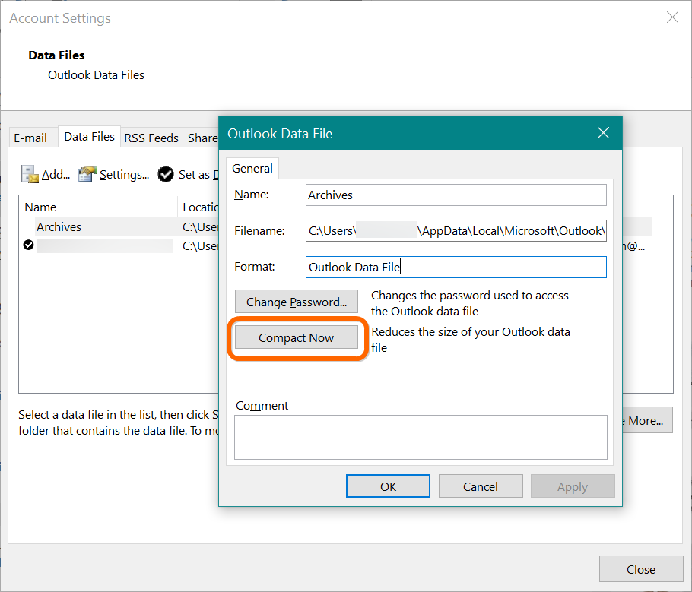Click the X on Outlook Data File dialog
Screen dimensions: 692x592
click(x=603, y=132)
